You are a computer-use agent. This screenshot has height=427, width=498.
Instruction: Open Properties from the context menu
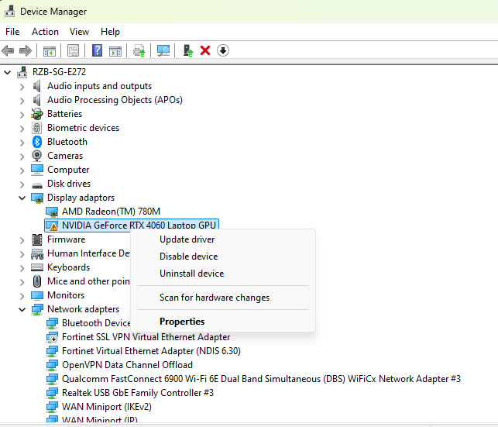click(223, 322)
